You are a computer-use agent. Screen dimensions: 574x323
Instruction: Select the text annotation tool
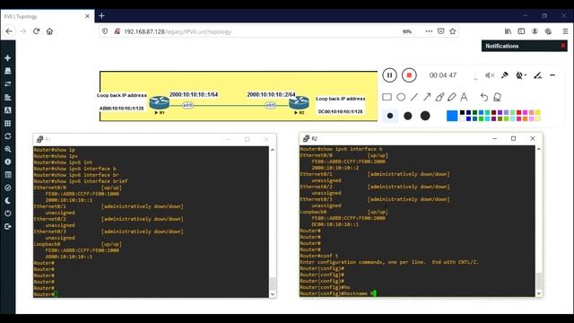(464, 97)
